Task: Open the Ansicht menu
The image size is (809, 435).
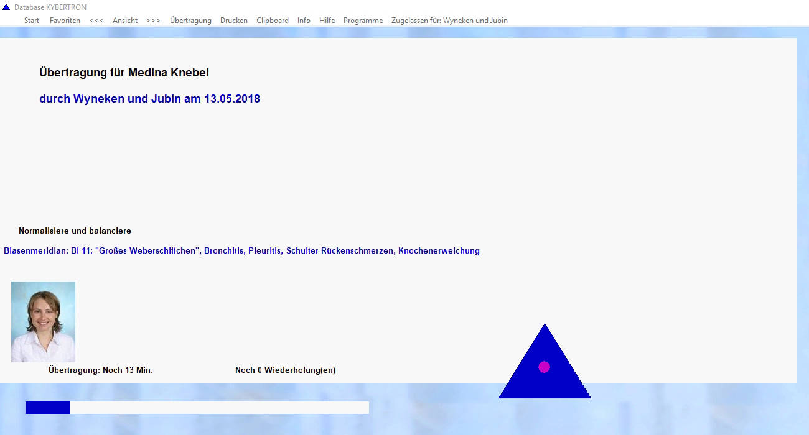Action: tap(125, 21)
